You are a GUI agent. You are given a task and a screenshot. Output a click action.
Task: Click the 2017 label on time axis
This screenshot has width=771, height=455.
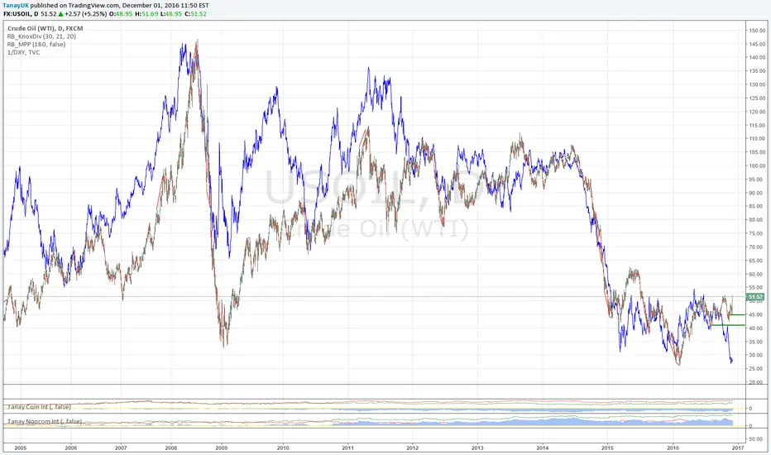pyautogui.click(x=738, y=448)
